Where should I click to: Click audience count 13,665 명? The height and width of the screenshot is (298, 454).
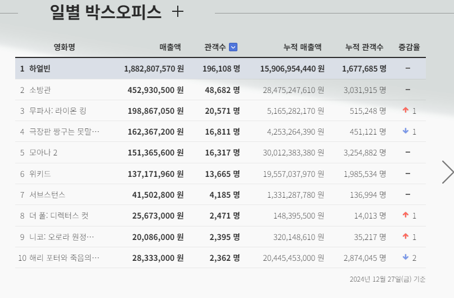[222, 174]
